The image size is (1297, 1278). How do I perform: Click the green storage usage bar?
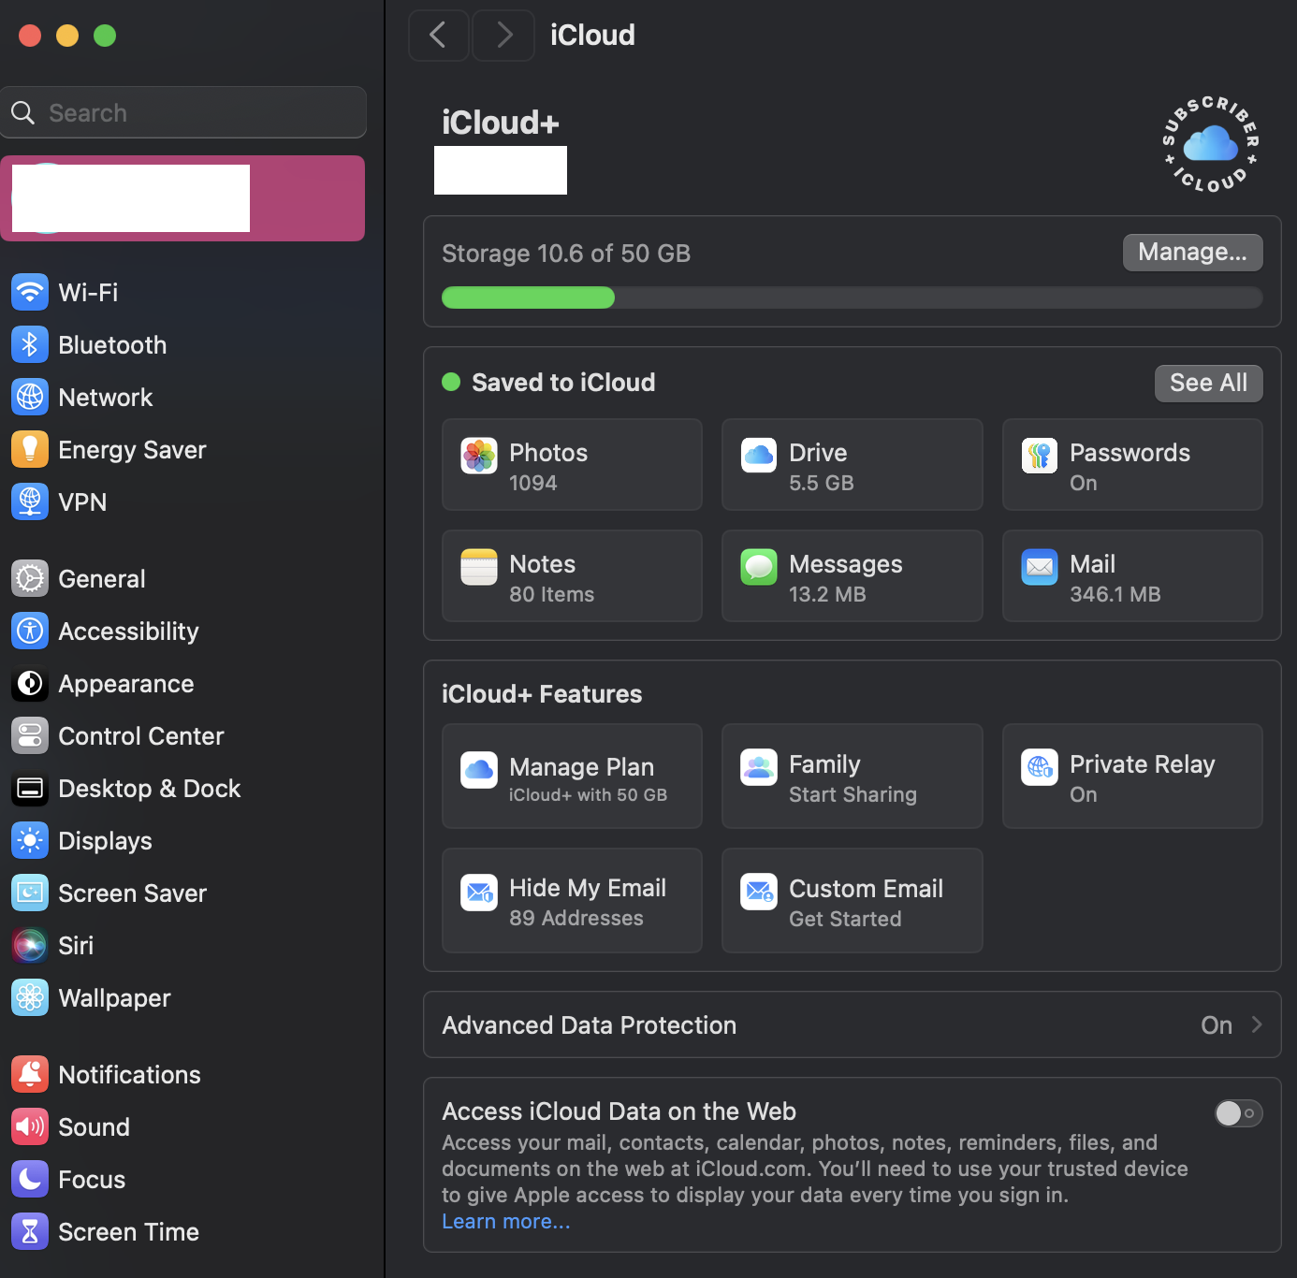(x=528, y=298)
